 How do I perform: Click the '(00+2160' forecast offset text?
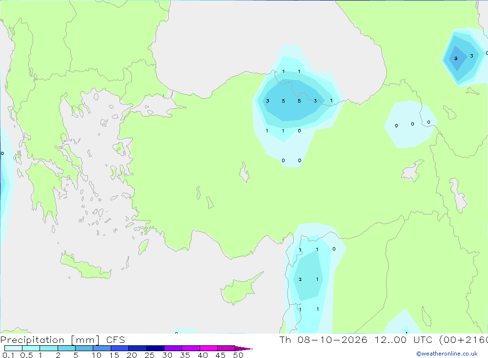click(x=464, y=339)
